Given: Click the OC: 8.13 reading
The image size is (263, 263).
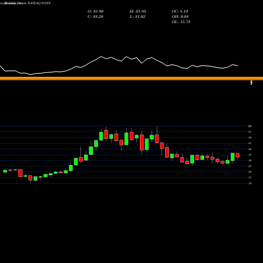Looking at the screenshot, I should (180, 11).
